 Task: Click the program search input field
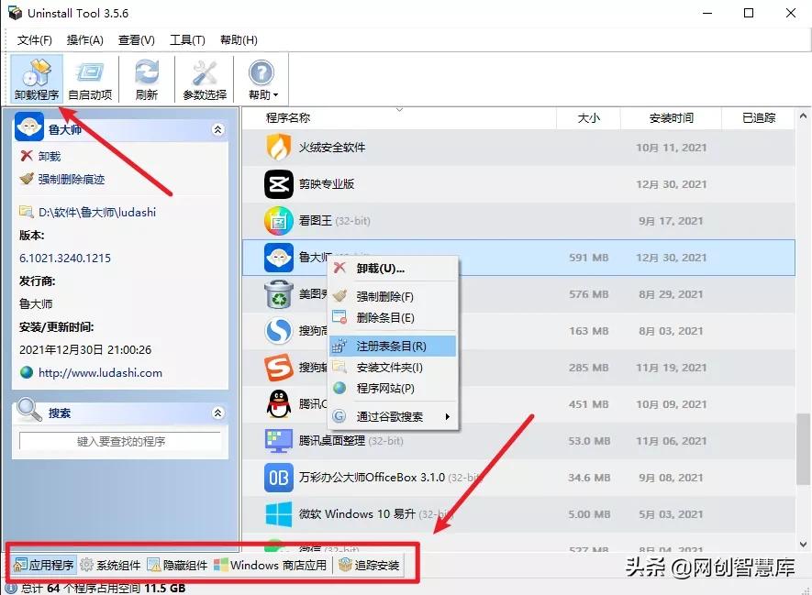tap(119, 443)
